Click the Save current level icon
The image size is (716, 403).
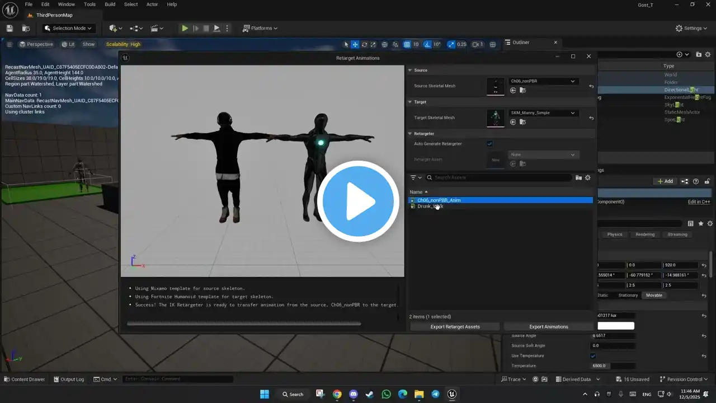point(10,28)
